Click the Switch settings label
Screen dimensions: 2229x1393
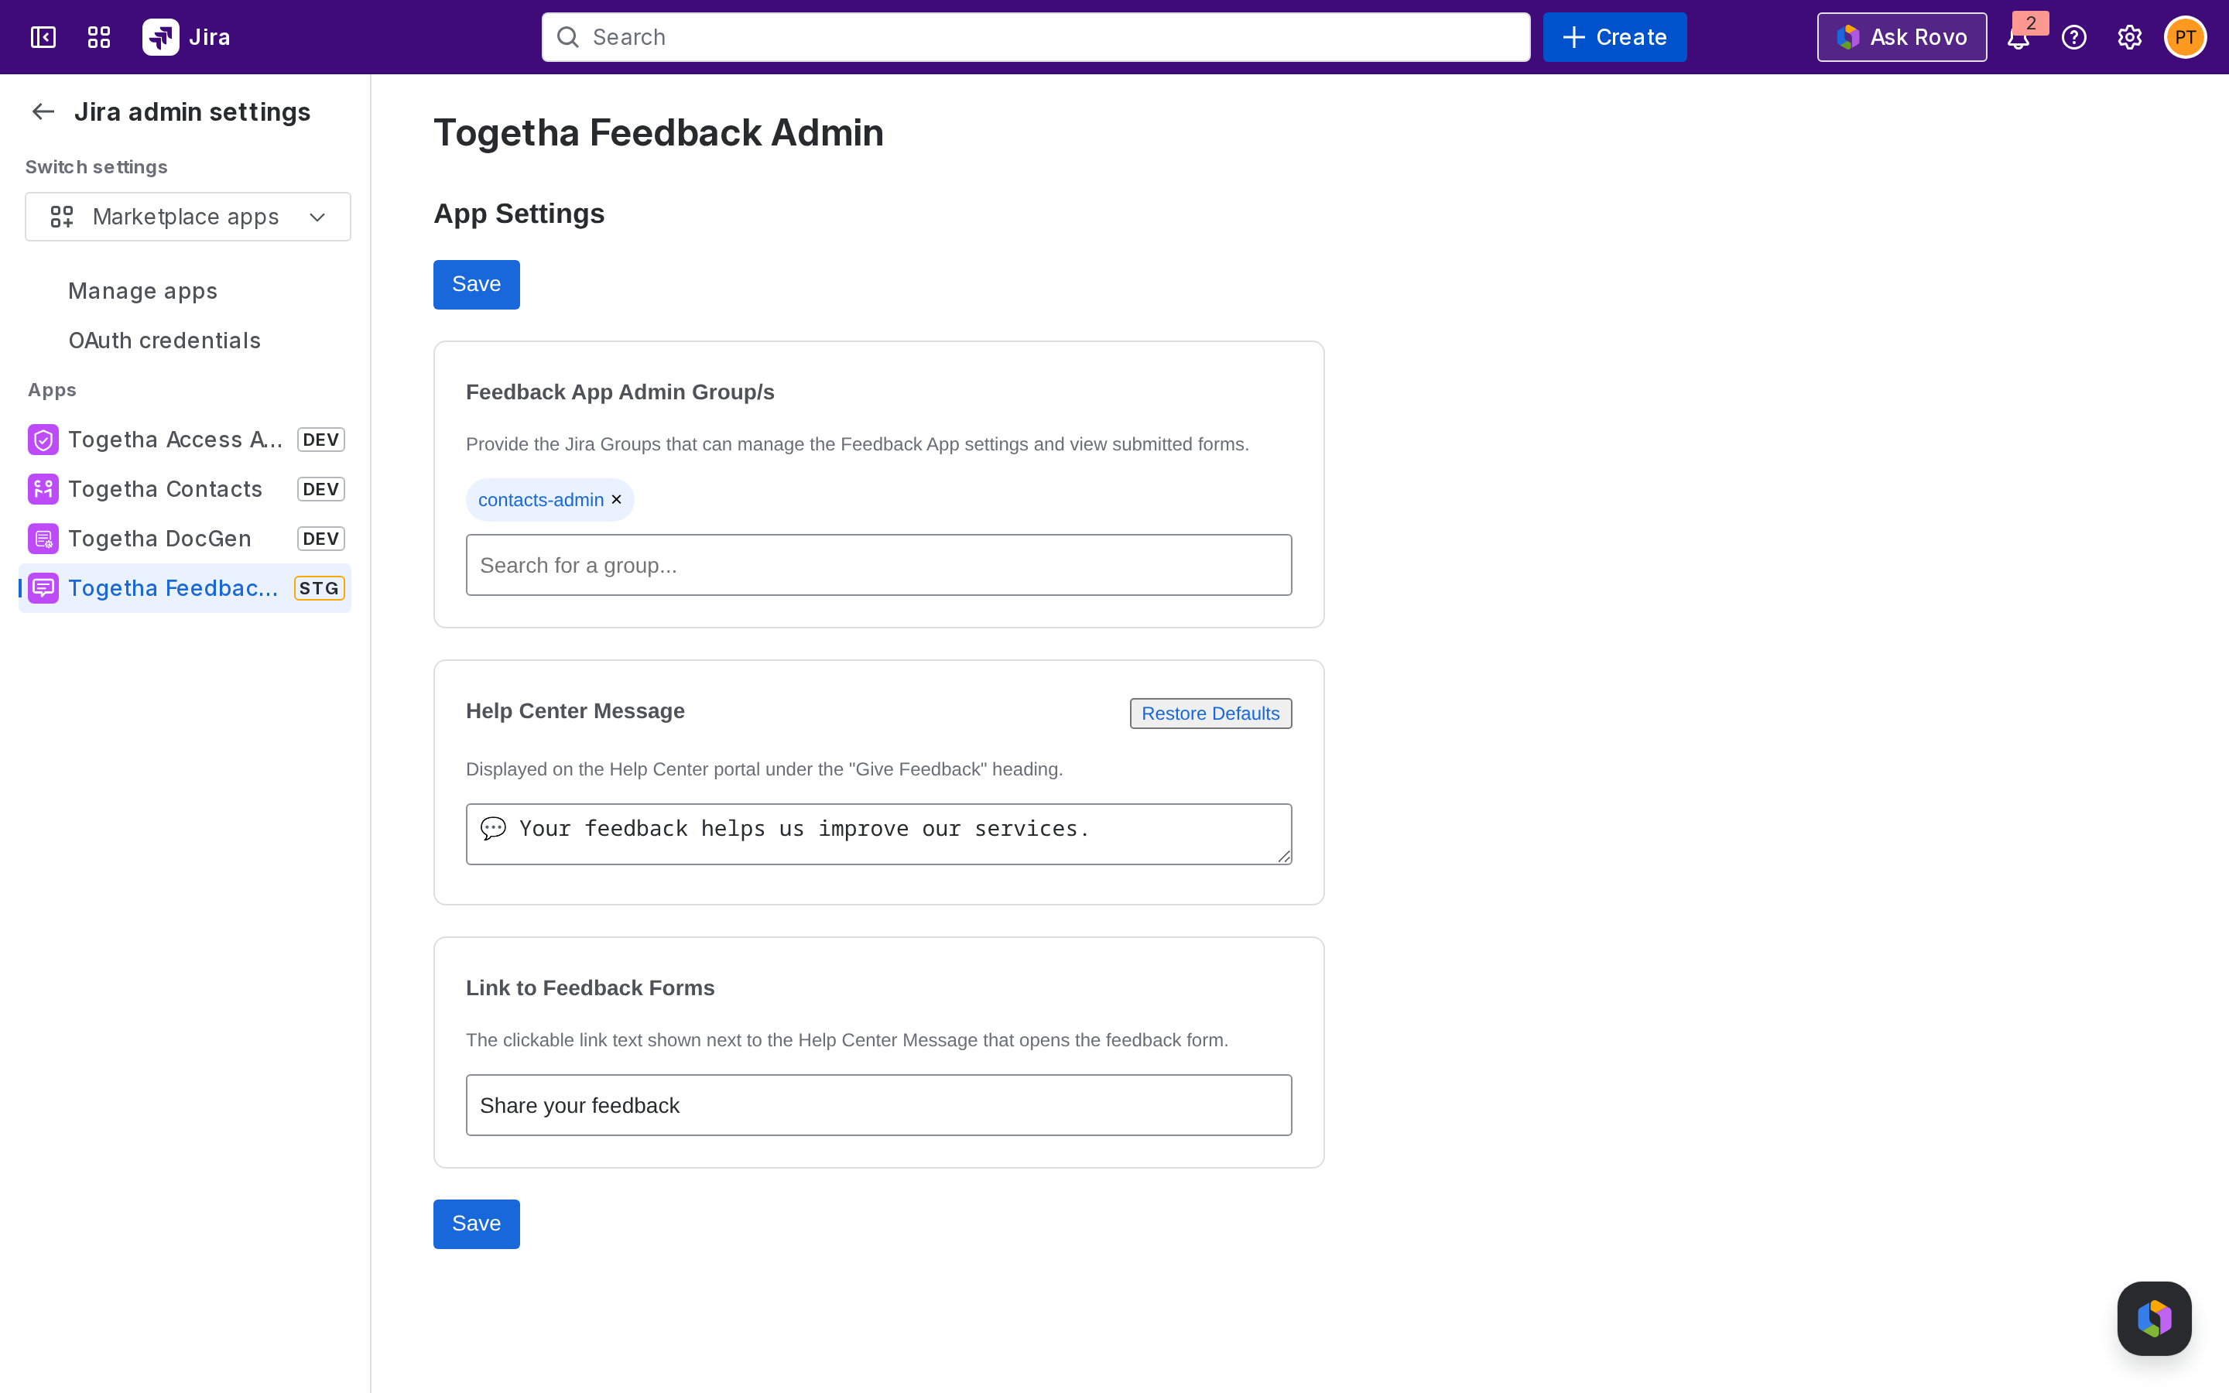(x=97, y=166)
